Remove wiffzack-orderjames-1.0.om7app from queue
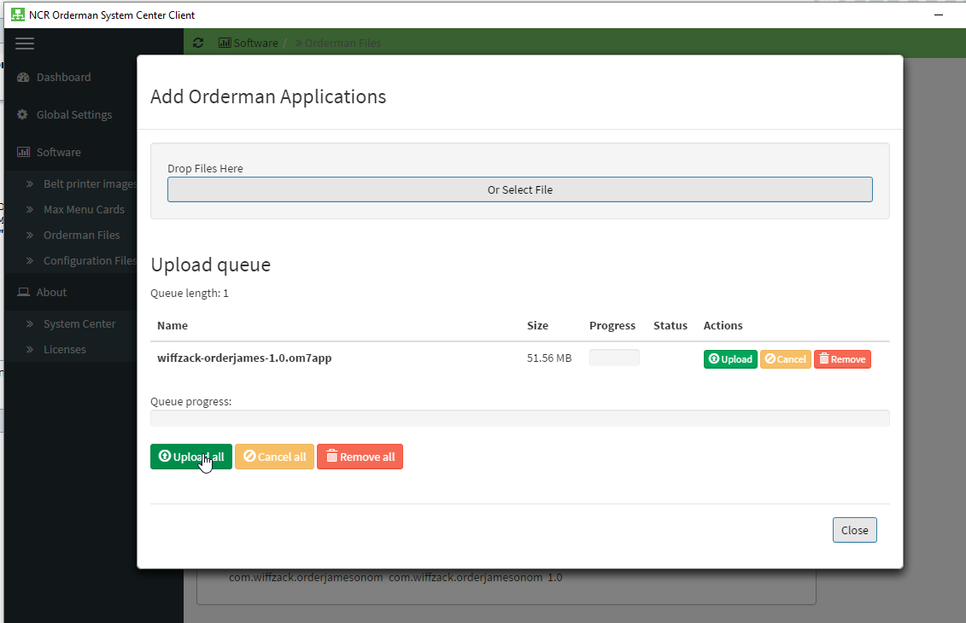The width and height of the screenshot is (966, 623). point(841,359)
